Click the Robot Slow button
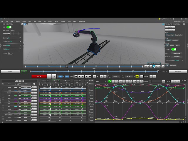Viewport: 188px width, 141px height. pyautogui.click(x=178, y=72)
